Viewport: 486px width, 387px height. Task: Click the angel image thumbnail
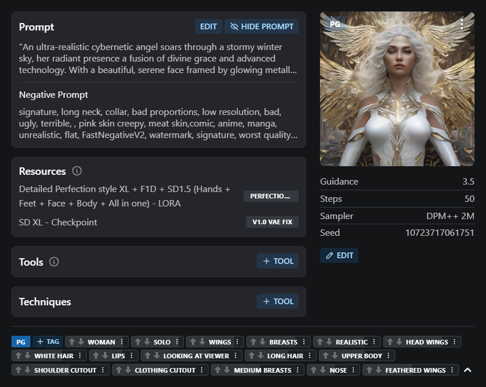[x=397, y=89]
